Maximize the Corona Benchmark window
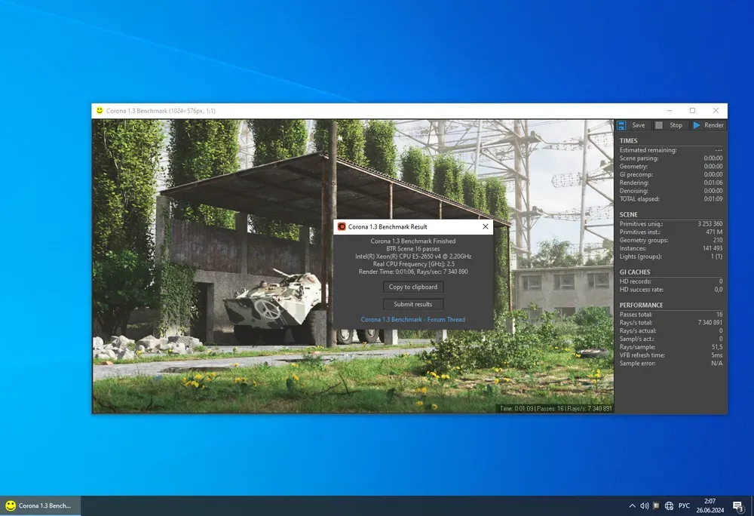The image size is (754, 516). [x=692, y=111]
